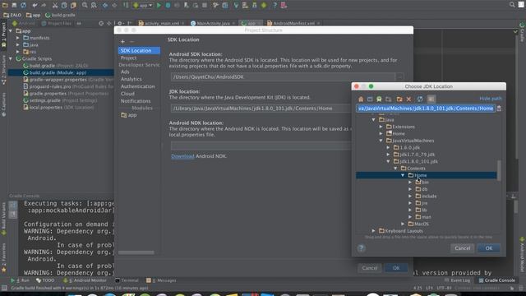Click the Hide path link
Screen dimensions: 526x296
pyautogui.click(x=491, y=99)
